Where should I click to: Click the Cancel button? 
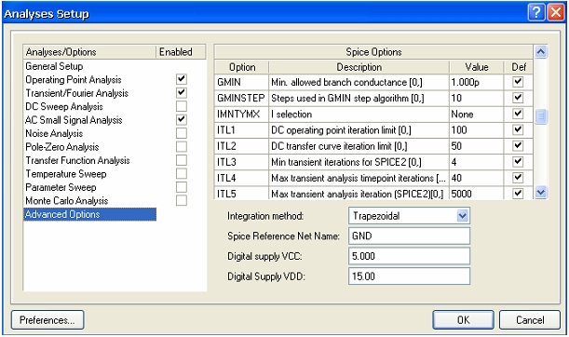coord(530,320)
